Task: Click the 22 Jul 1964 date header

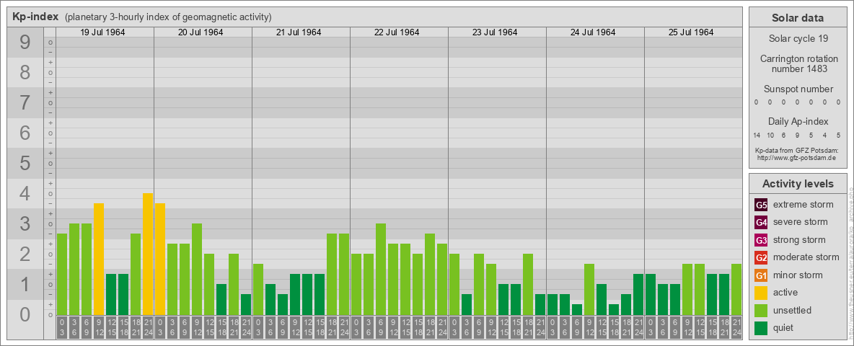Action: (x=397, y=32)
